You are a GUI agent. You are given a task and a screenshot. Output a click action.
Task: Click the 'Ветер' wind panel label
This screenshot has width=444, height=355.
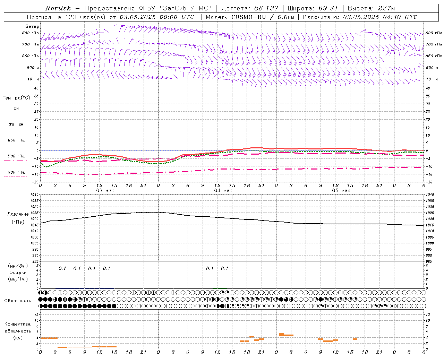tap(32, 26)
